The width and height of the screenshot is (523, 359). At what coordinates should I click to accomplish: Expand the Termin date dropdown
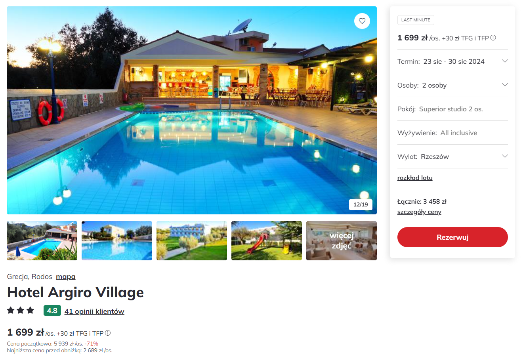point(452,61)
